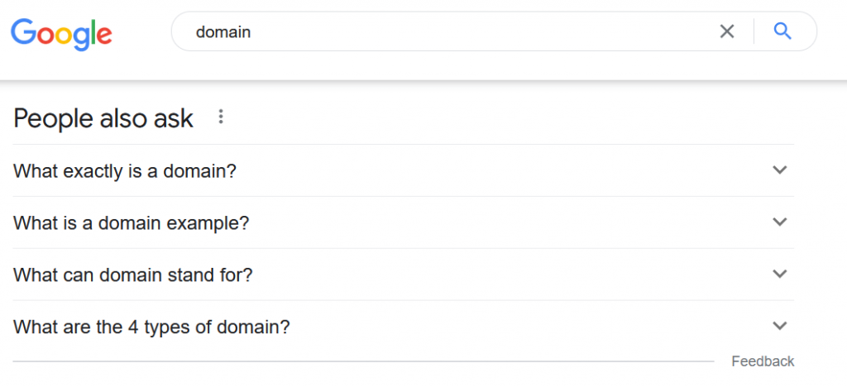Expand the "What are the 4 types of domain?" chevron
The width and height of the screenshot is (847, 387).
pos(779,326)
